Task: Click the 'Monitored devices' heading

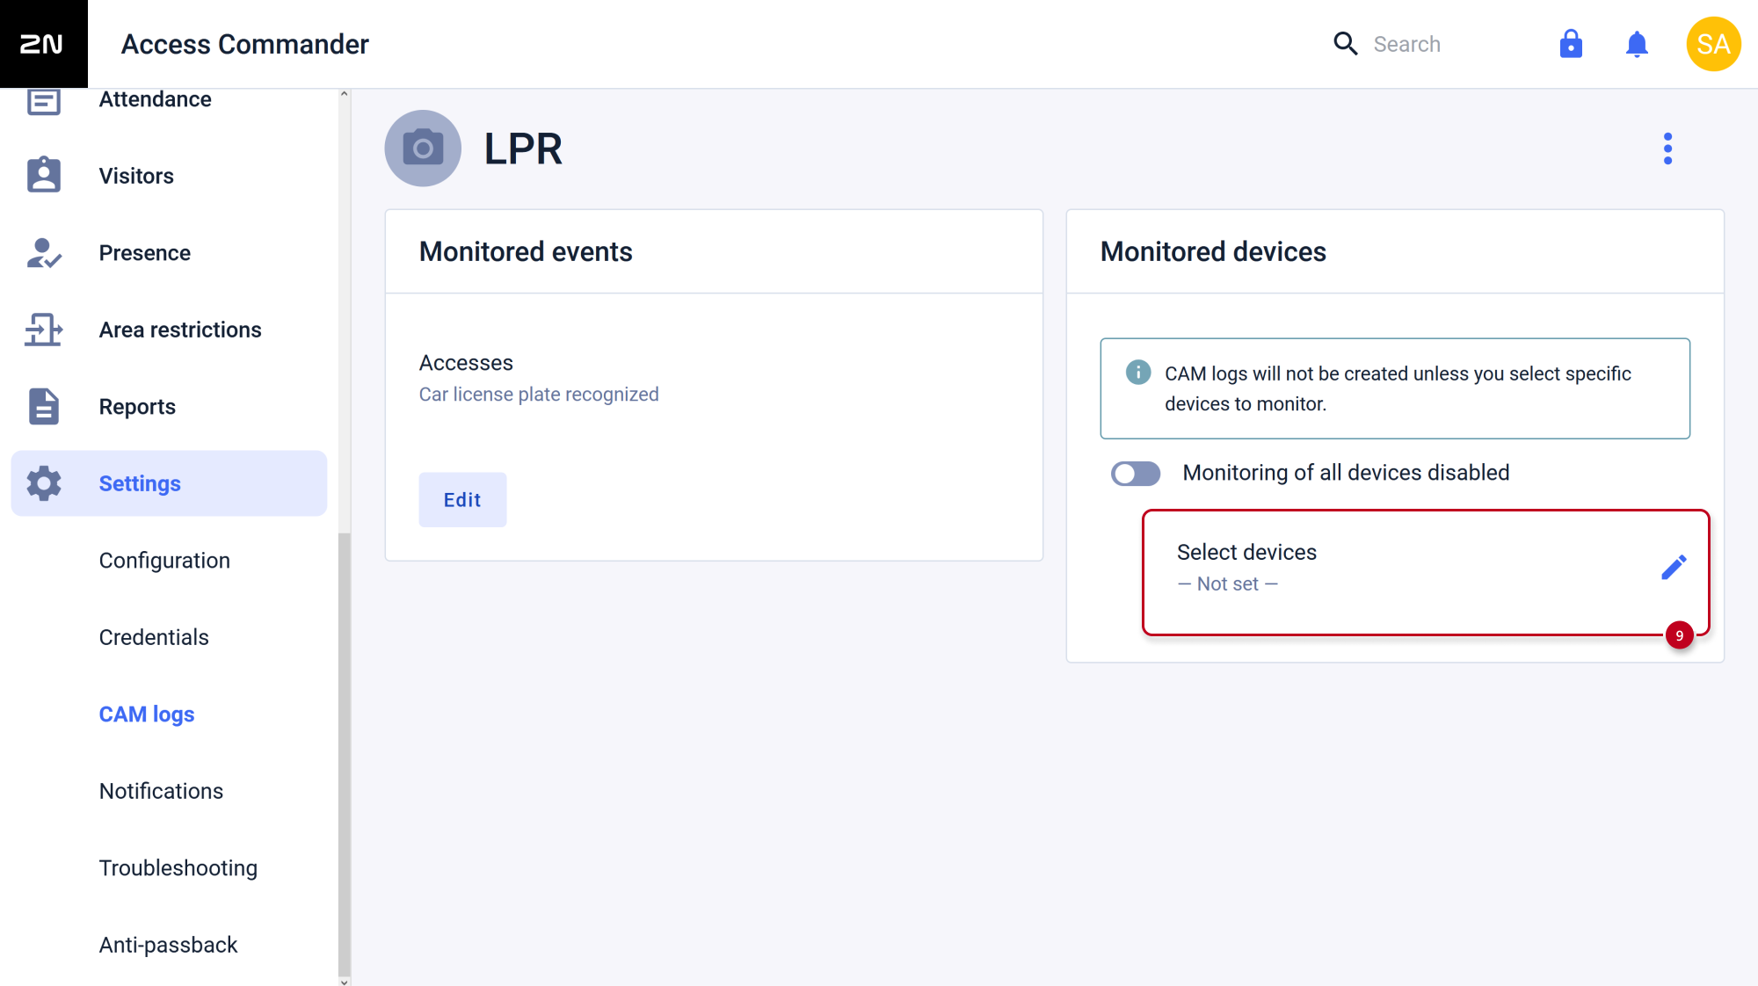Action: [1213, 252]
